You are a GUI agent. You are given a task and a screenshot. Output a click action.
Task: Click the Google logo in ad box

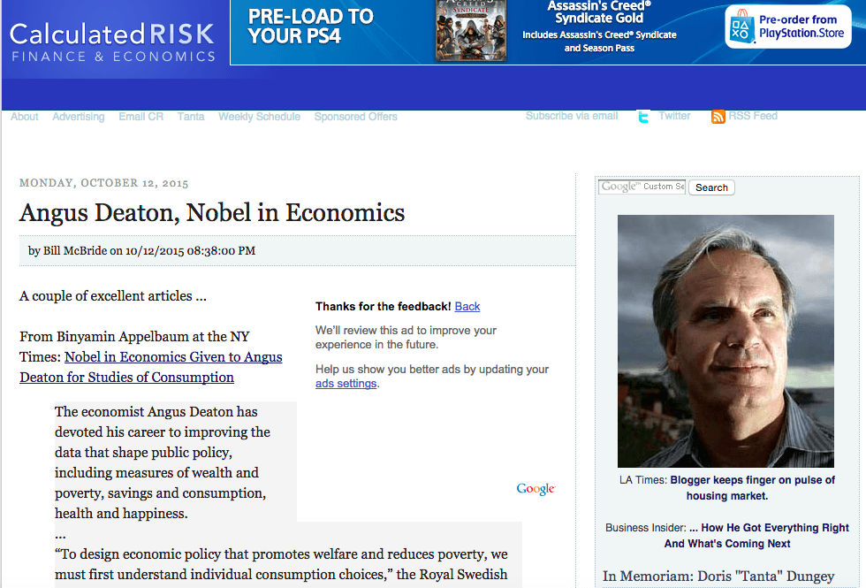(x=536, y=488)
